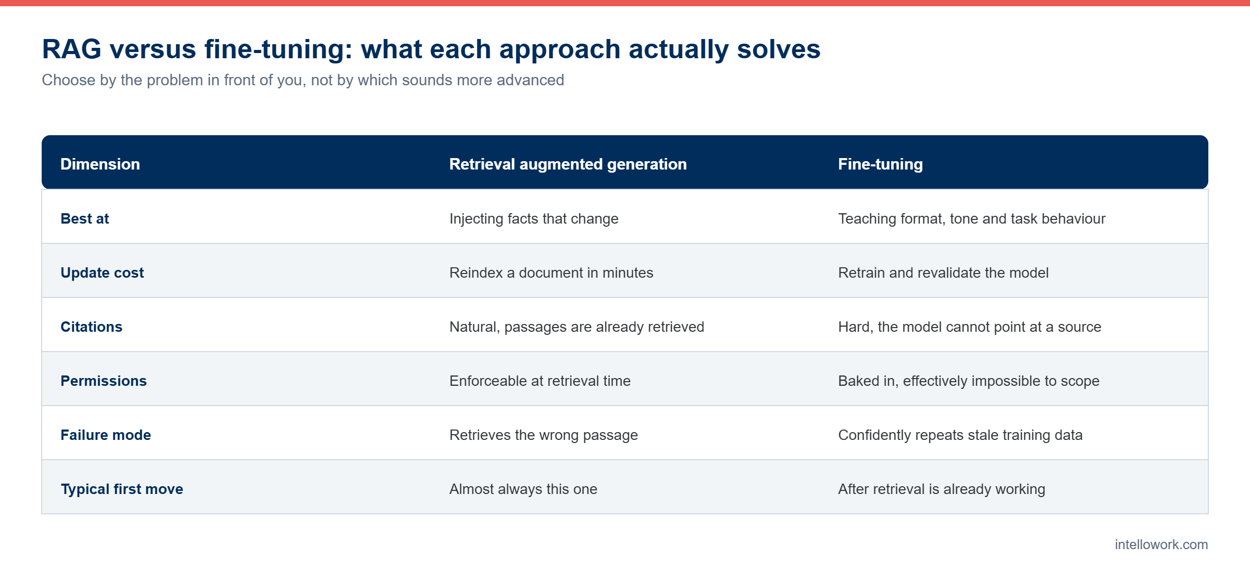1250x572 pixels.
Task: Select the Dimension column header
Action: tap(100, 164)
